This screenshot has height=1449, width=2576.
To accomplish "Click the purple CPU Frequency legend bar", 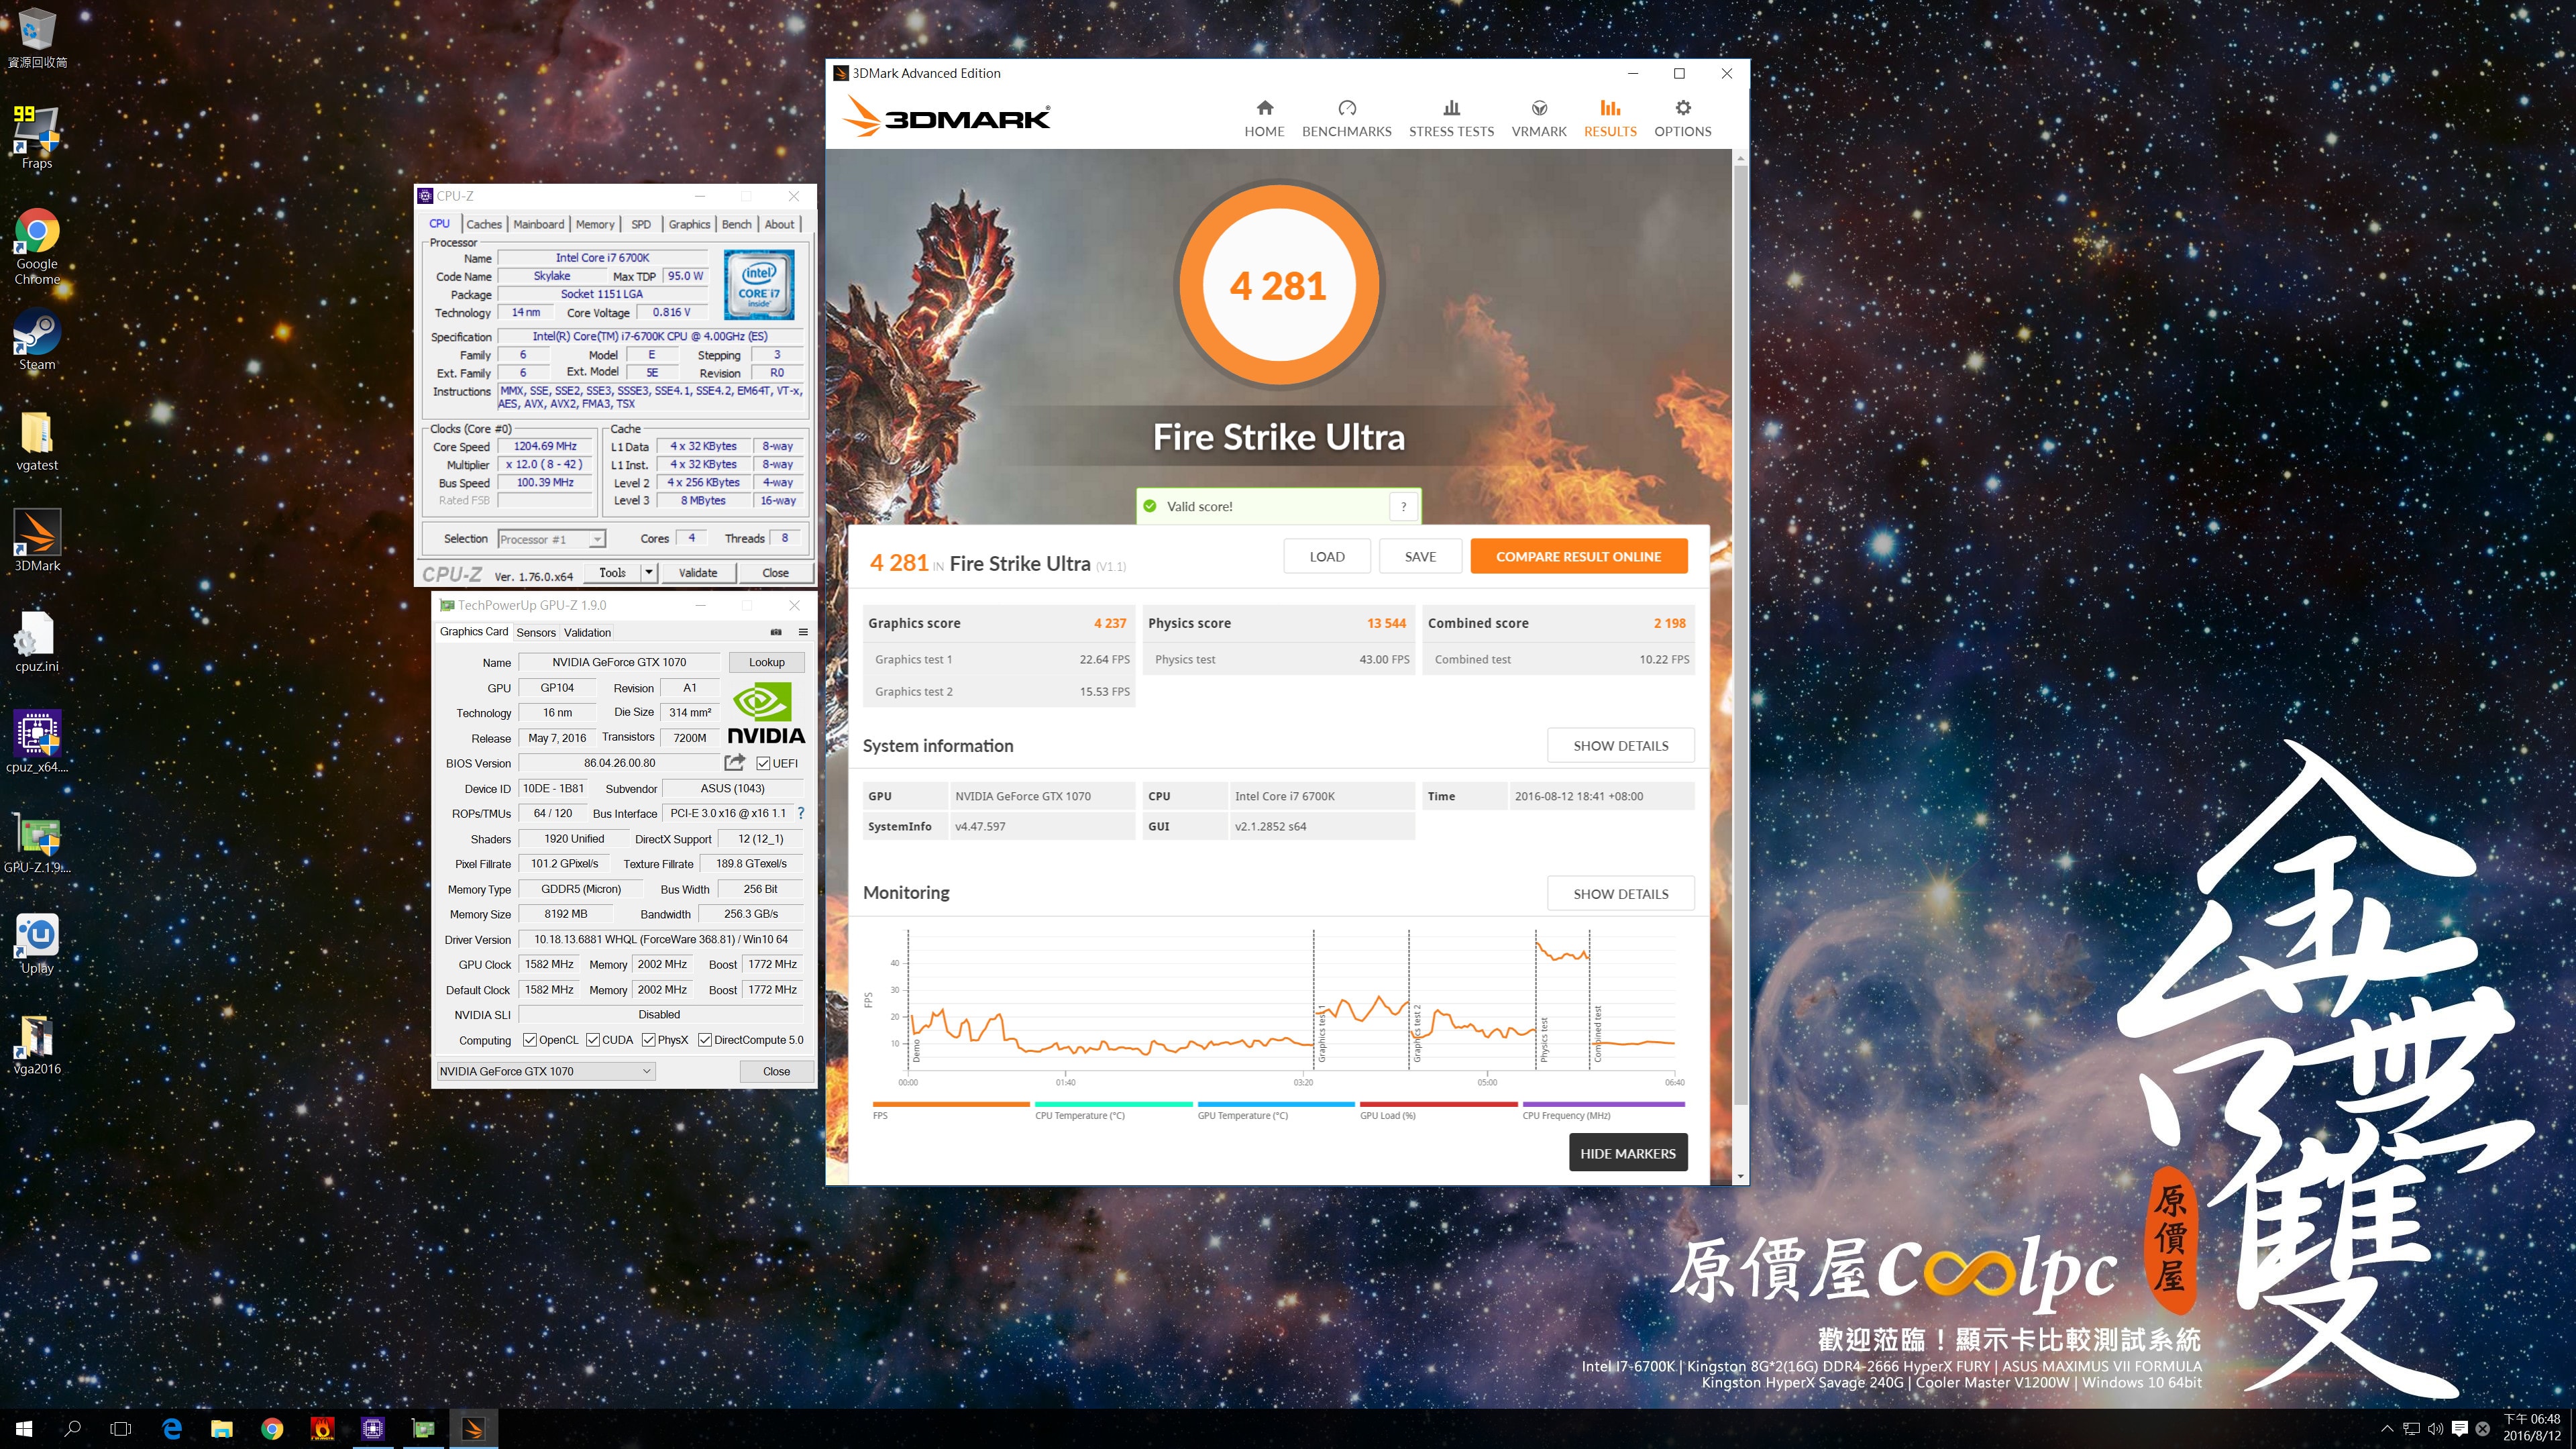I will click(x=1603, y=1104).
